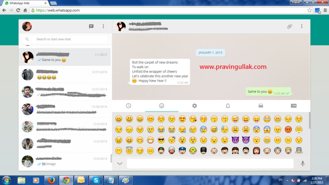Launch Firefox from taskbar
329x185 pixels.
pos(51,180)
